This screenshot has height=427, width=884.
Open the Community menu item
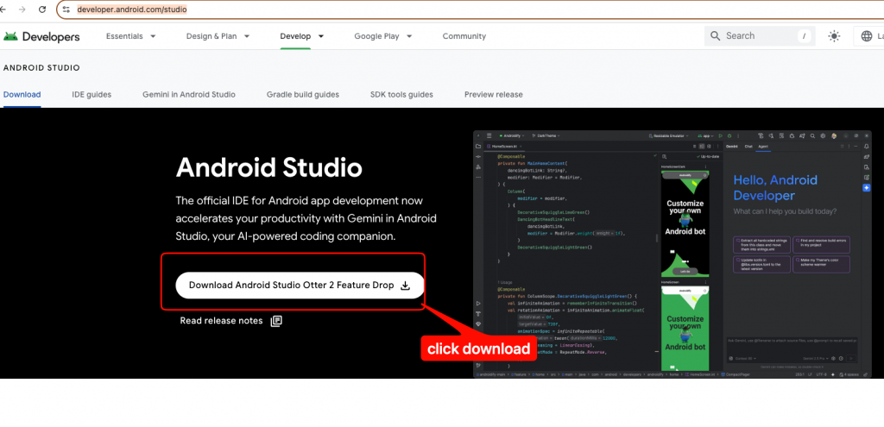pyautogui.click(x=464, y=36)
